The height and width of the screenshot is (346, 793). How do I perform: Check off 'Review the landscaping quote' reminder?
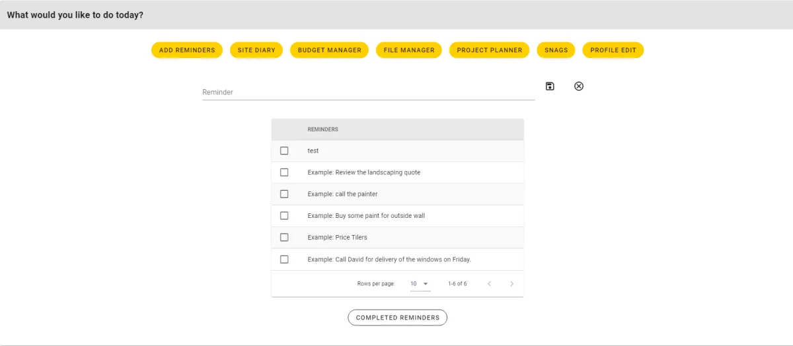pyautogui.click(x=284, y=172)
